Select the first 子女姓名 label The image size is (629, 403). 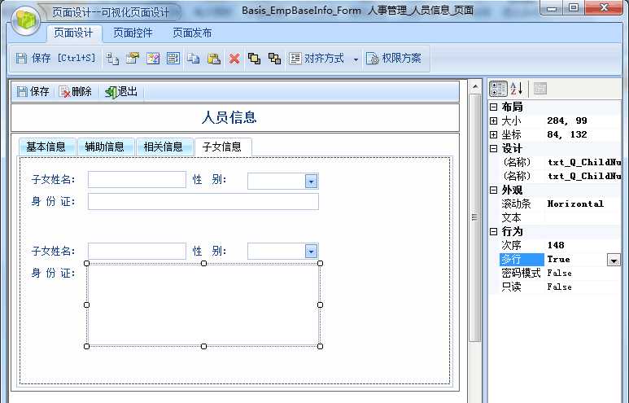click(x=54, y=179)
